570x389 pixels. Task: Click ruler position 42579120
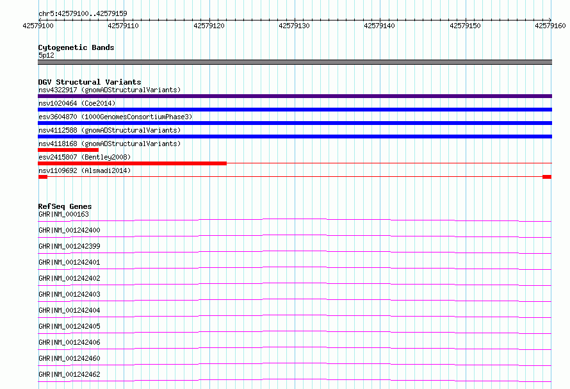[209, 26]
